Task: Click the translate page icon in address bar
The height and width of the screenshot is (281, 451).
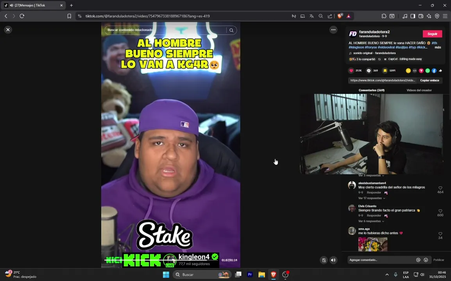Action: pyautogui.click(x=311, y=16)
